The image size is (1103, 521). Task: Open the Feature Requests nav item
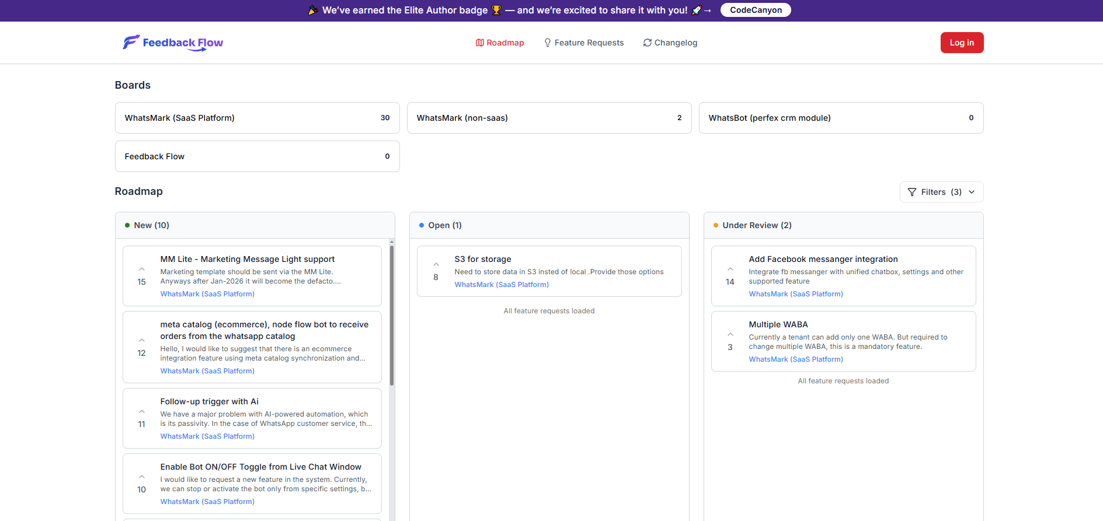[x=584, y=43]
